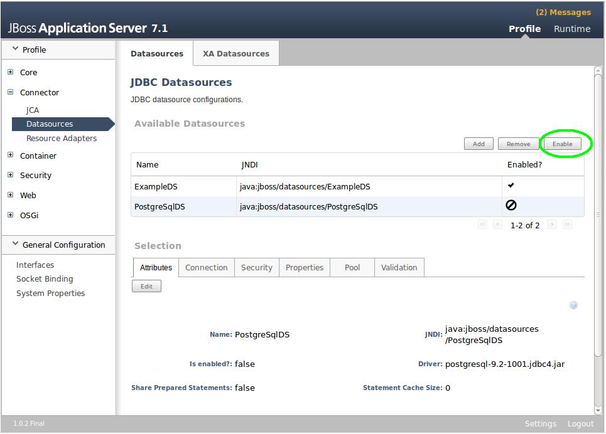The height and width of the screenshot is (434, 606).
Task: Open the Security tab in Selection
Action: (257, 268)
